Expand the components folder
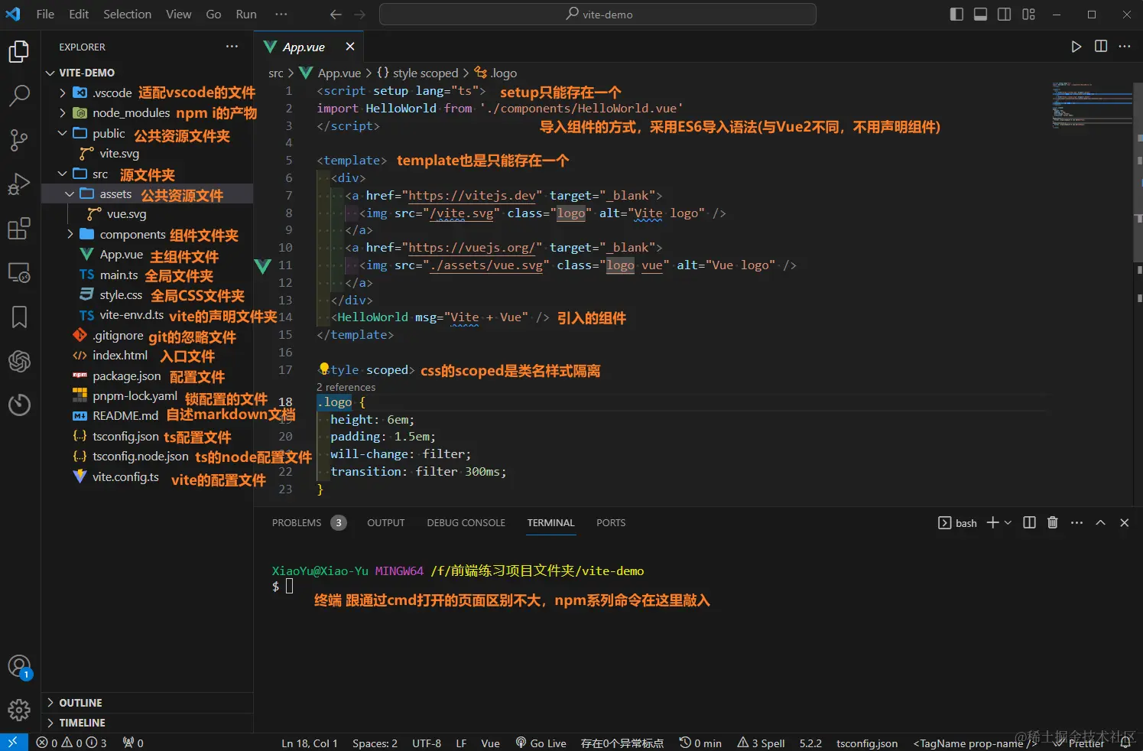The width and height of the screenshot is (1143, 751). (70, 234)
